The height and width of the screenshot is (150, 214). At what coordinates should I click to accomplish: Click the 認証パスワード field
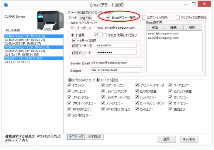117,52
